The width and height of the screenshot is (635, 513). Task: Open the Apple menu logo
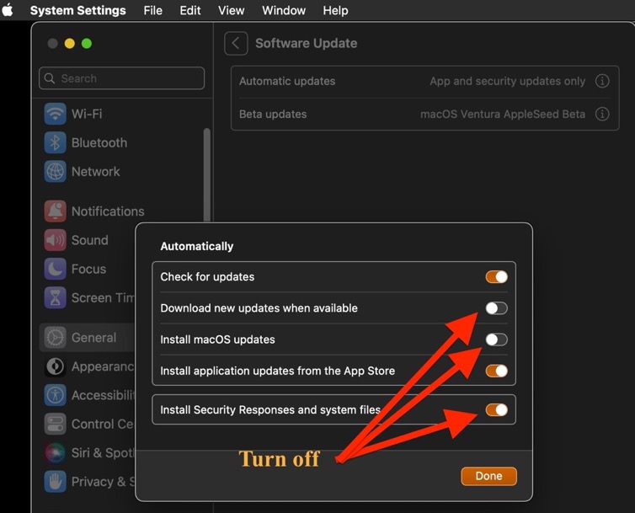8,10
